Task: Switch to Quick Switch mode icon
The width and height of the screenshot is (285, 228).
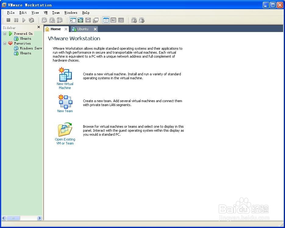Action: pyautogui.click(x=80, y=20)
